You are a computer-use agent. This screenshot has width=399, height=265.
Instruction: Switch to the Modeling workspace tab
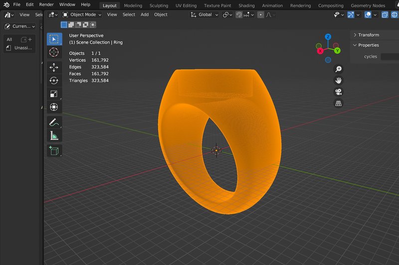[x=133, y=5]
